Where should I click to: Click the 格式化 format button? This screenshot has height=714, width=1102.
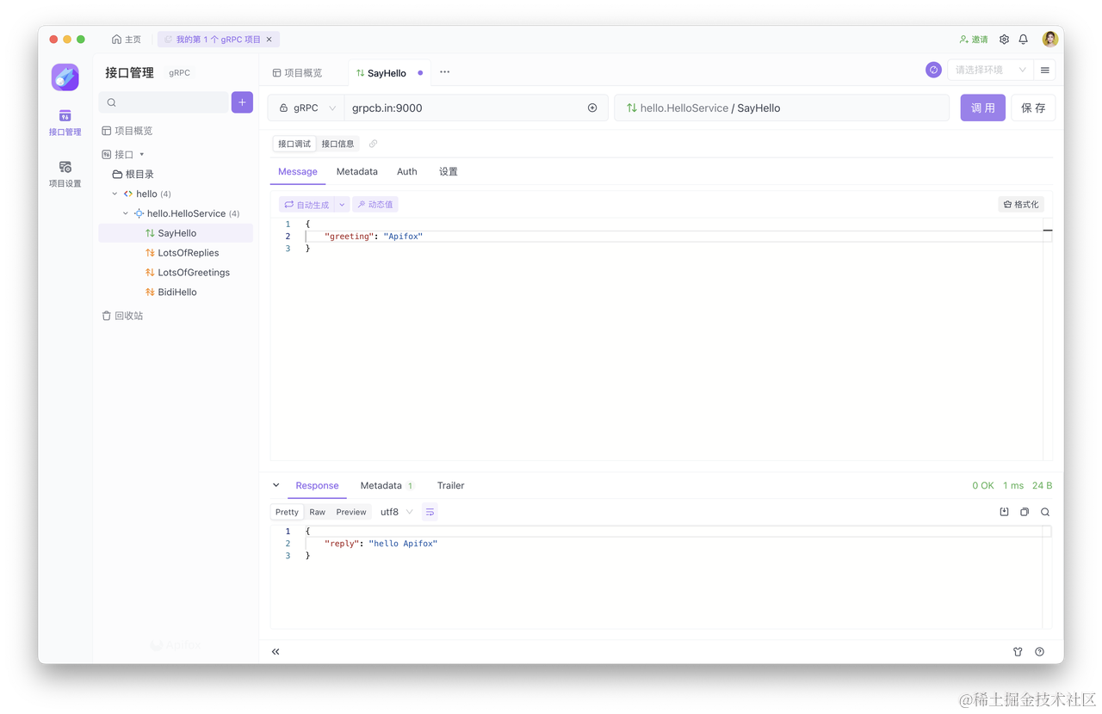[x=1021, y=205]
